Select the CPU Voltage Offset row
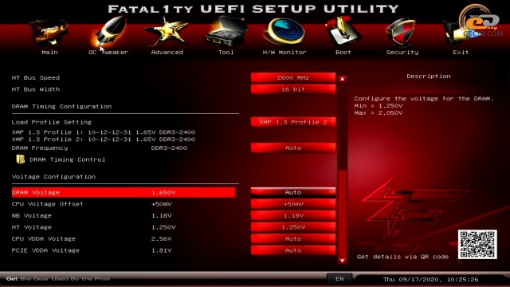Screen dimensions: 510x287 [x=124, y=204]
